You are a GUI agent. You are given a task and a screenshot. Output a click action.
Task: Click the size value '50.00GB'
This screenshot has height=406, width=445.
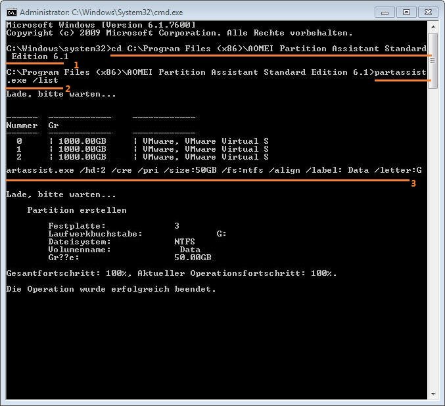(x=193, y=258)
